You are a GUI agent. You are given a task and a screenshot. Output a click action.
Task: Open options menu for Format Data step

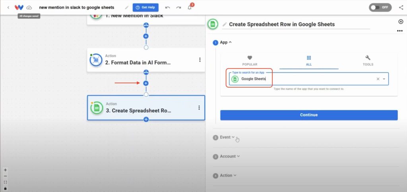coord(200,60)
